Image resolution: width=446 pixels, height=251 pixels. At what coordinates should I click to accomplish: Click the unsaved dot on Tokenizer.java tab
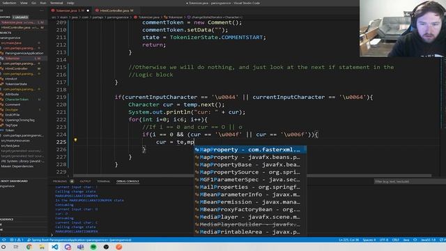click(x=88, y=10)
